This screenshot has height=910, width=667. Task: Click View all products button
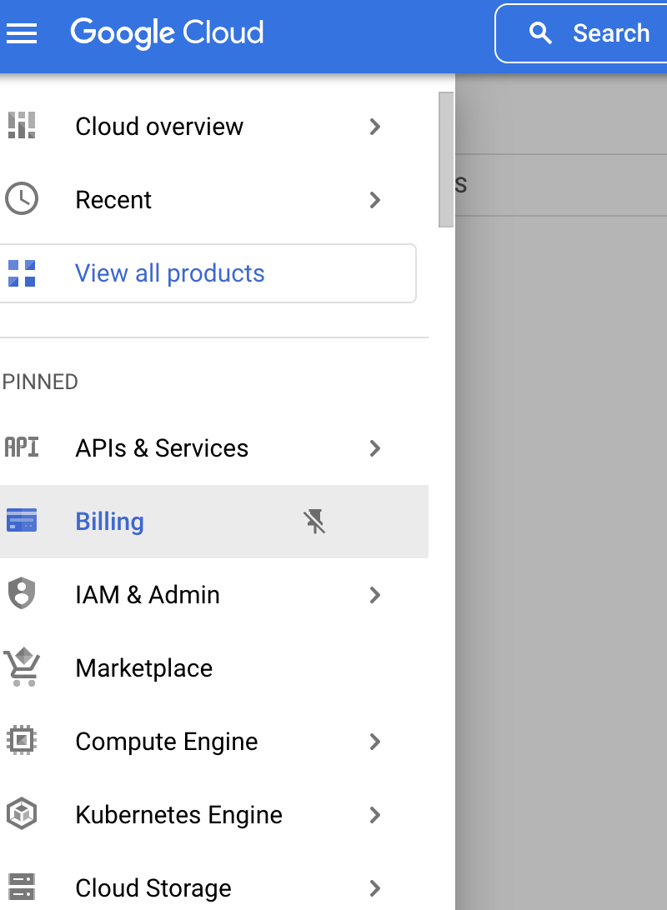pyautogui.click(x=208, y=273)
